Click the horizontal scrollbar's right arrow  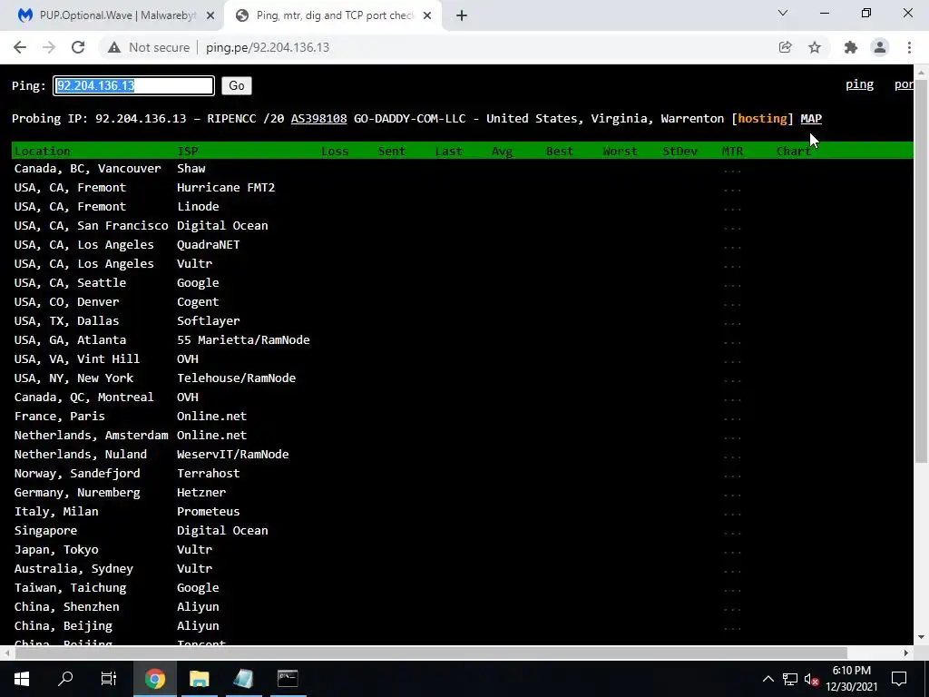pos(906,653)
